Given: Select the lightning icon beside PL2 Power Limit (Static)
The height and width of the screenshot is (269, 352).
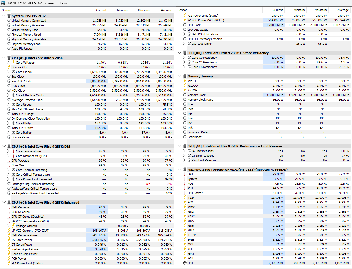Looking at the screenshot, I should [185, 16].
